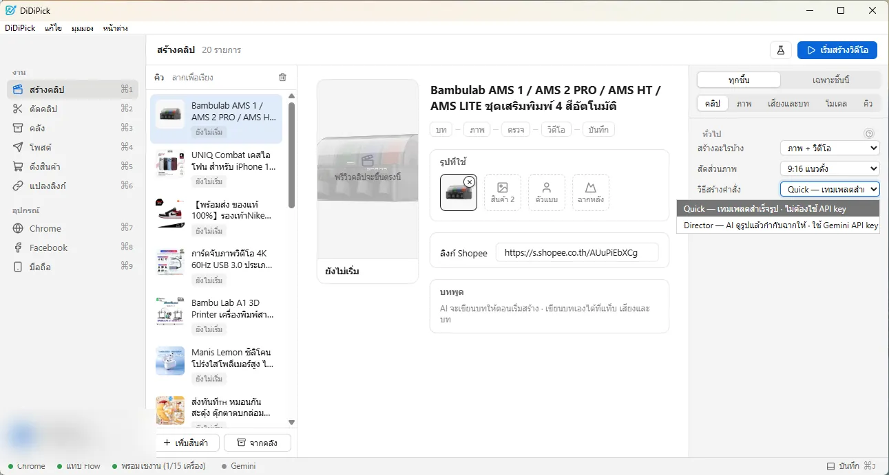Click the Shopee link input field
This screenshot has height=475, width=889.
coord(576,252)
